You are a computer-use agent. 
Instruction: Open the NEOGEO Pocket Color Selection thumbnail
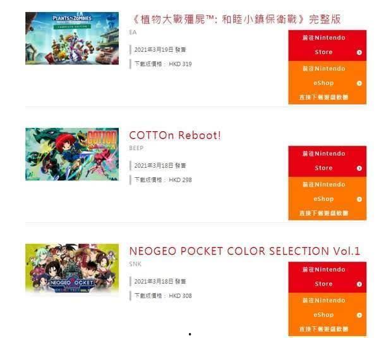point(72,268)
